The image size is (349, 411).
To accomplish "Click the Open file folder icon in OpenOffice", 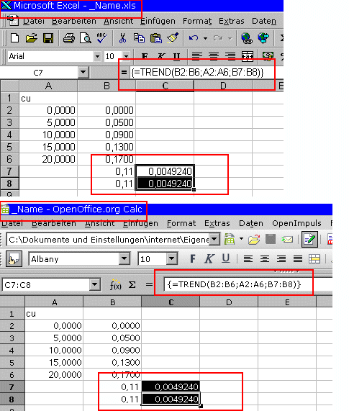I will 253,239.
